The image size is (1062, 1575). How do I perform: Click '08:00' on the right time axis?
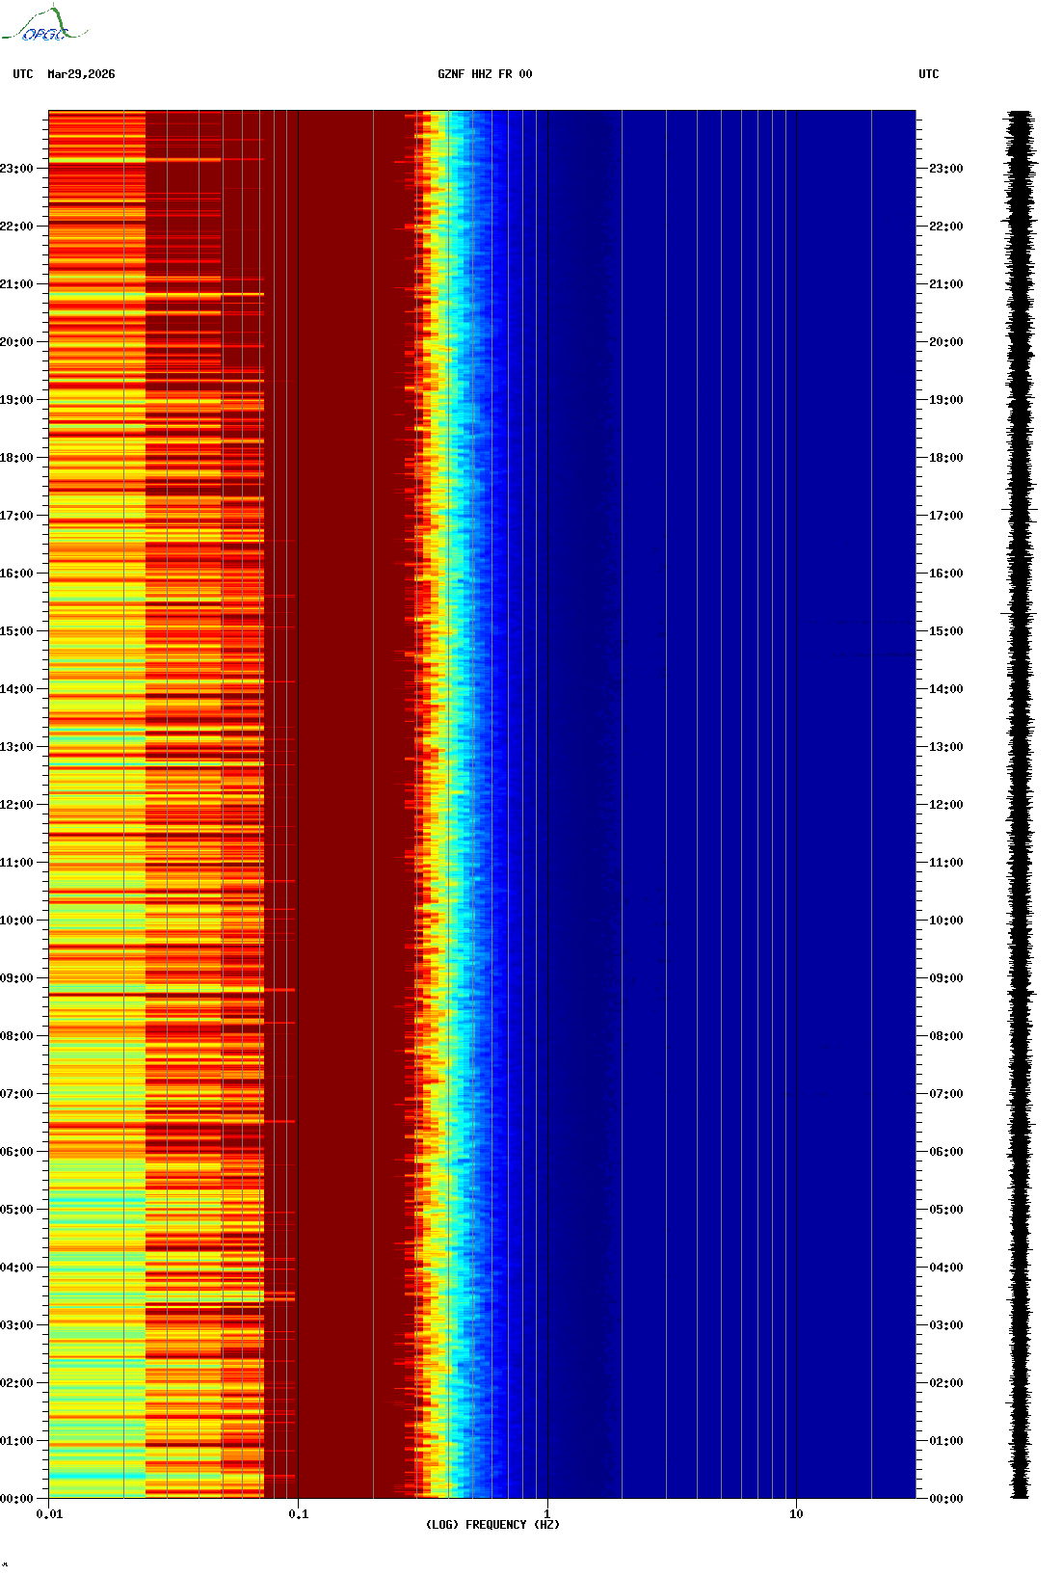946,1036
